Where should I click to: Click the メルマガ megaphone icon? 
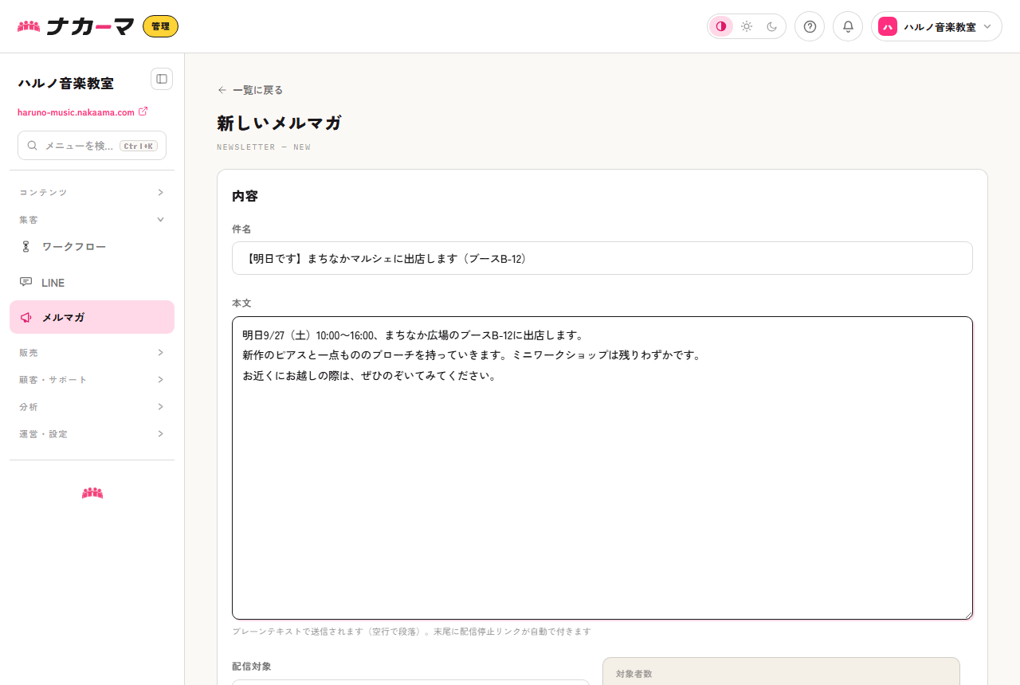pyautogui.click(x=25, y=317)
